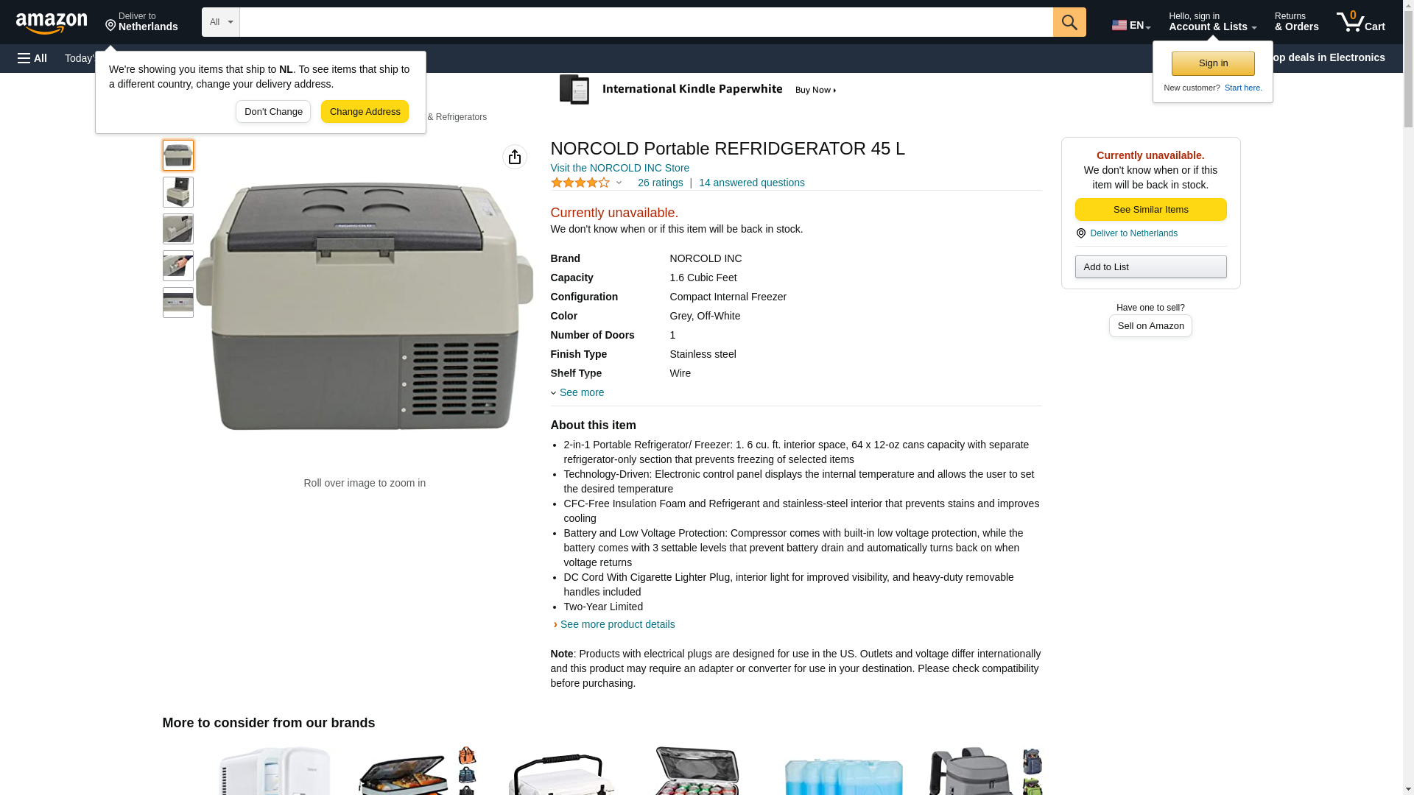1414x795 pixels.
Task: Click the share icon on product image
Action: [515, 157]
